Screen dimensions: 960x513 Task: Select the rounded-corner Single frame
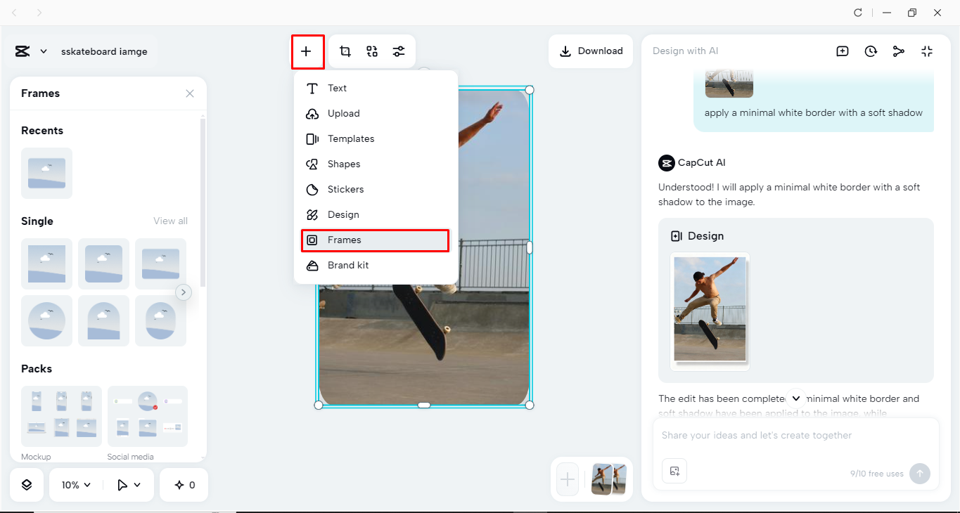(103, 264)
